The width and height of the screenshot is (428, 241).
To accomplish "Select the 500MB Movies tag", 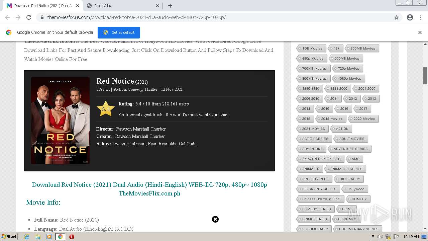I will [345, 59].
